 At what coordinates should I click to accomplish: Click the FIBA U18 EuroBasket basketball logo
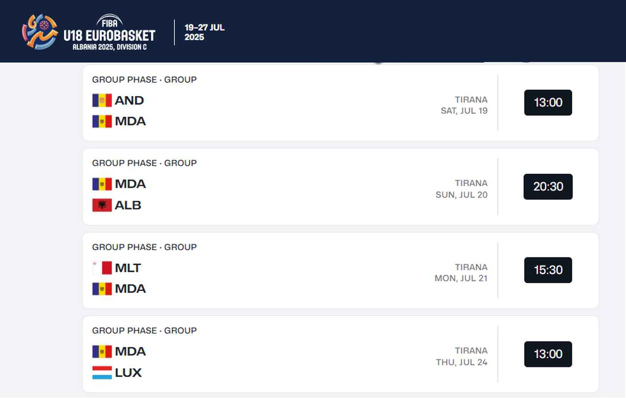coord(40,32)
